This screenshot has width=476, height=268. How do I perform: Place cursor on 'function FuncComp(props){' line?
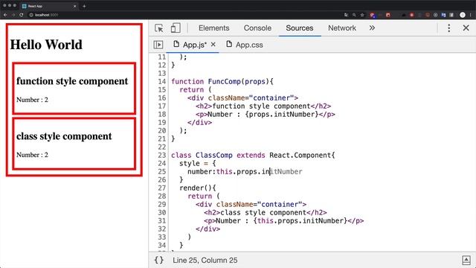pyautogui.click(x=222, y=81)
